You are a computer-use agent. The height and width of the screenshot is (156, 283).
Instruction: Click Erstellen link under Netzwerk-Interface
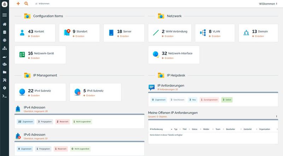(168, 58)
